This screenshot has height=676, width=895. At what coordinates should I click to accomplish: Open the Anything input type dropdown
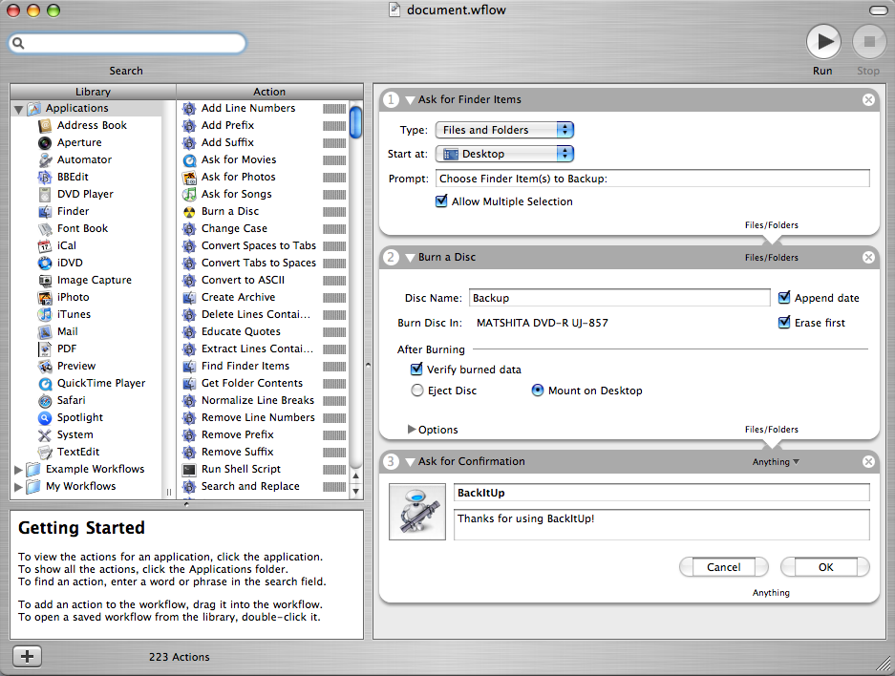776,462
